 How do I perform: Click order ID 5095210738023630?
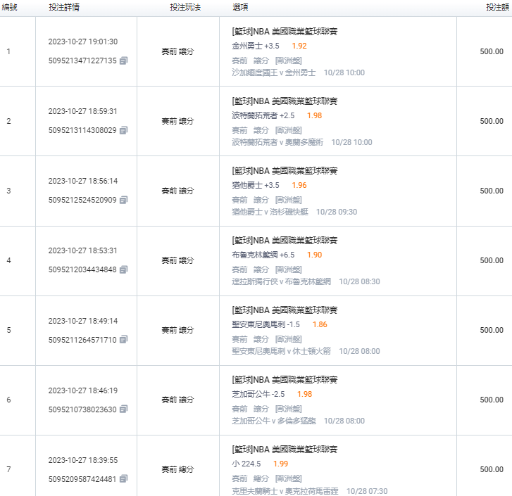(x=82, y=409)
